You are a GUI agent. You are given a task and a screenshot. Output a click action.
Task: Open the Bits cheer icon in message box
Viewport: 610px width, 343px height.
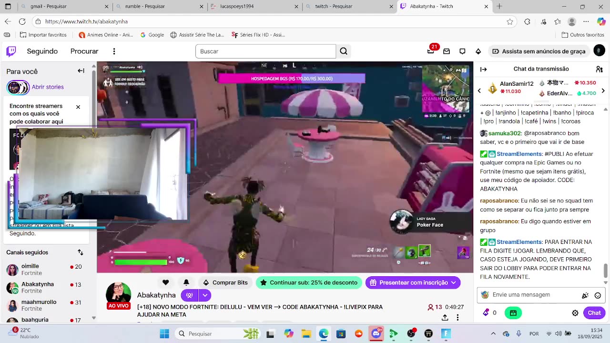tap(585, 295)
